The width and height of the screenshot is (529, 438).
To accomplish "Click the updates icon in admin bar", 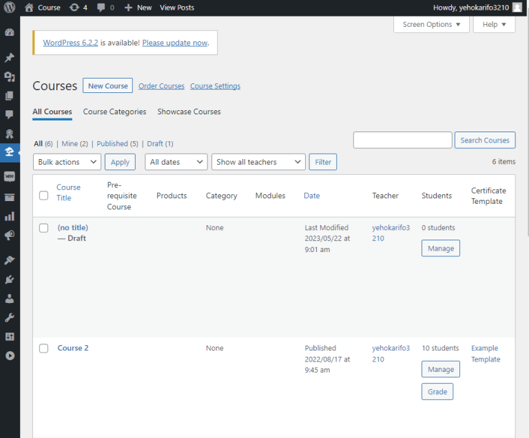I will [x=79, y=8].
